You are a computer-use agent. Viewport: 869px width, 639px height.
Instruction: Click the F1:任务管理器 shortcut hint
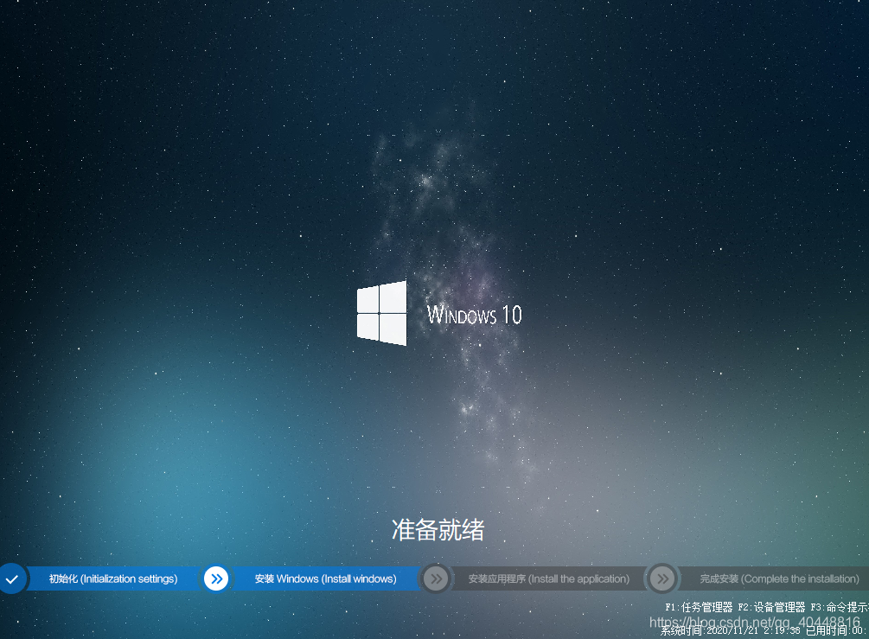tap(699, 607)
